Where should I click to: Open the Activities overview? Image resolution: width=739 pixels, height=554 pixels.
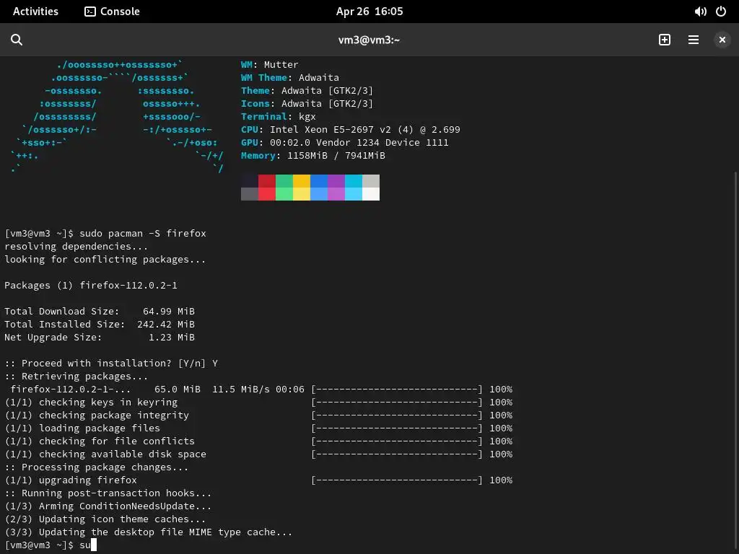35,12
